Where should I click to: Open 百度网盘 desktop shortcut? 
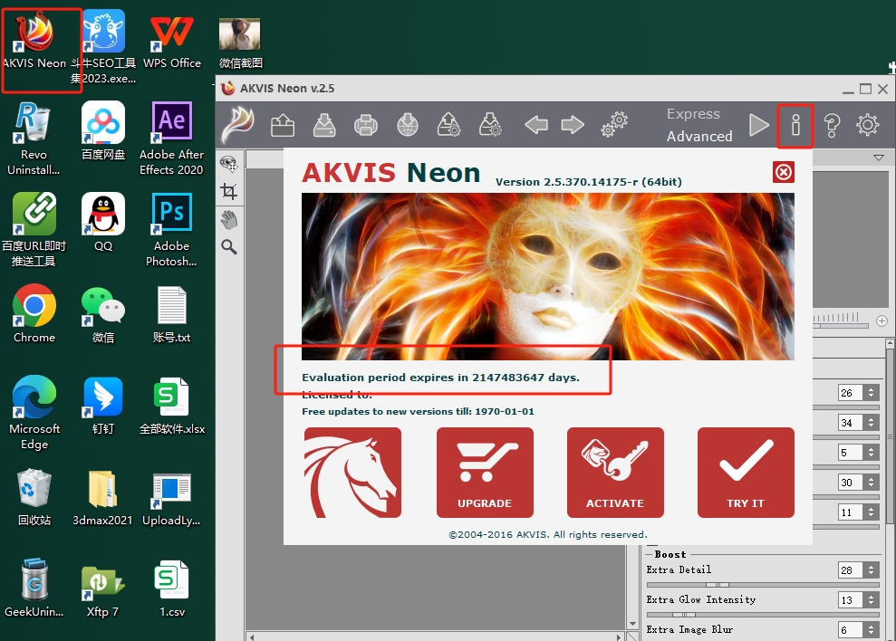pyautogui.click(x=103, y=130)
